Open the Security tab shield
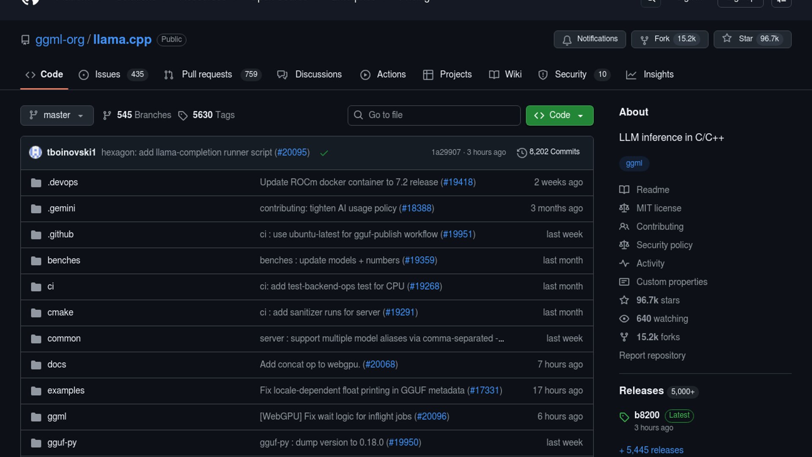Image resolution: width=812 pixels, height=457 pixels. pyautogui.click(x=543, y=75)
